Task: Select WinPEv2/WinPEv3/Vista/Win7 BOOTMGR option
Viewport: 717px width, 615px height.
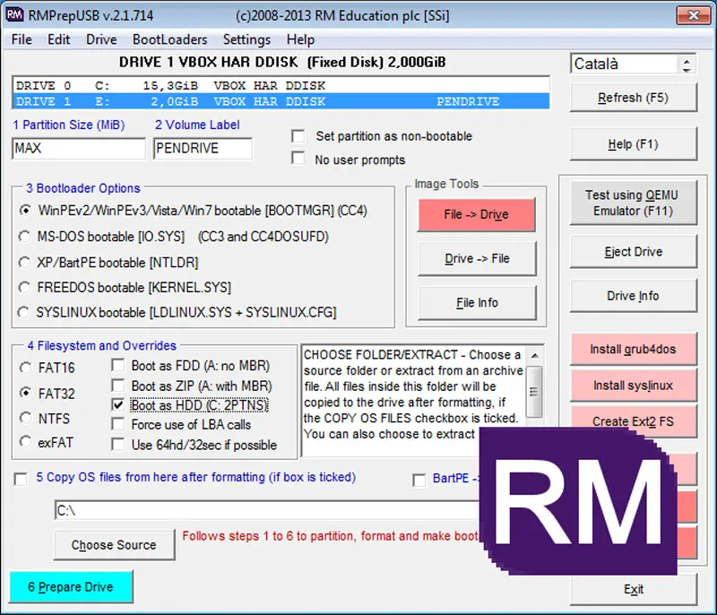Action: 25,211
